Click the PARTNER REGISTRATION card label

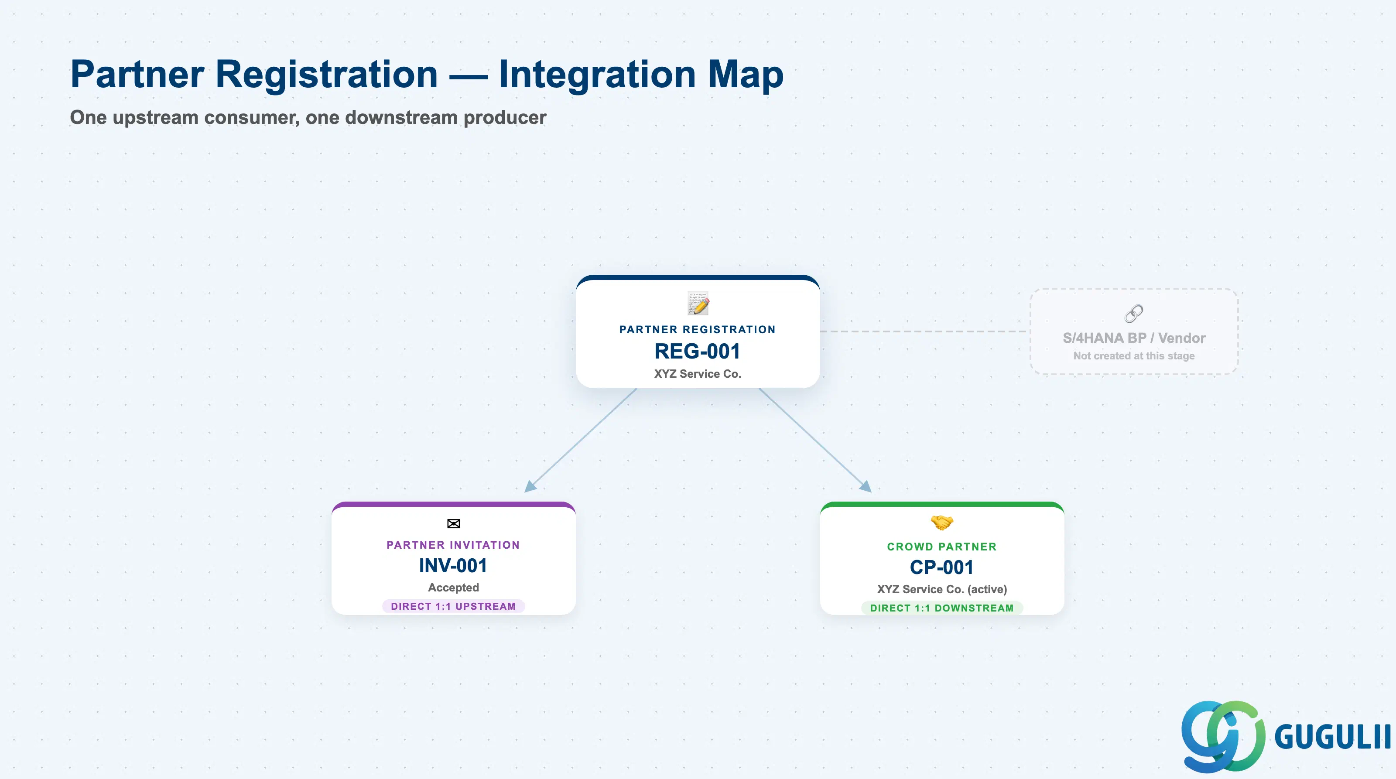coord(698,329)
